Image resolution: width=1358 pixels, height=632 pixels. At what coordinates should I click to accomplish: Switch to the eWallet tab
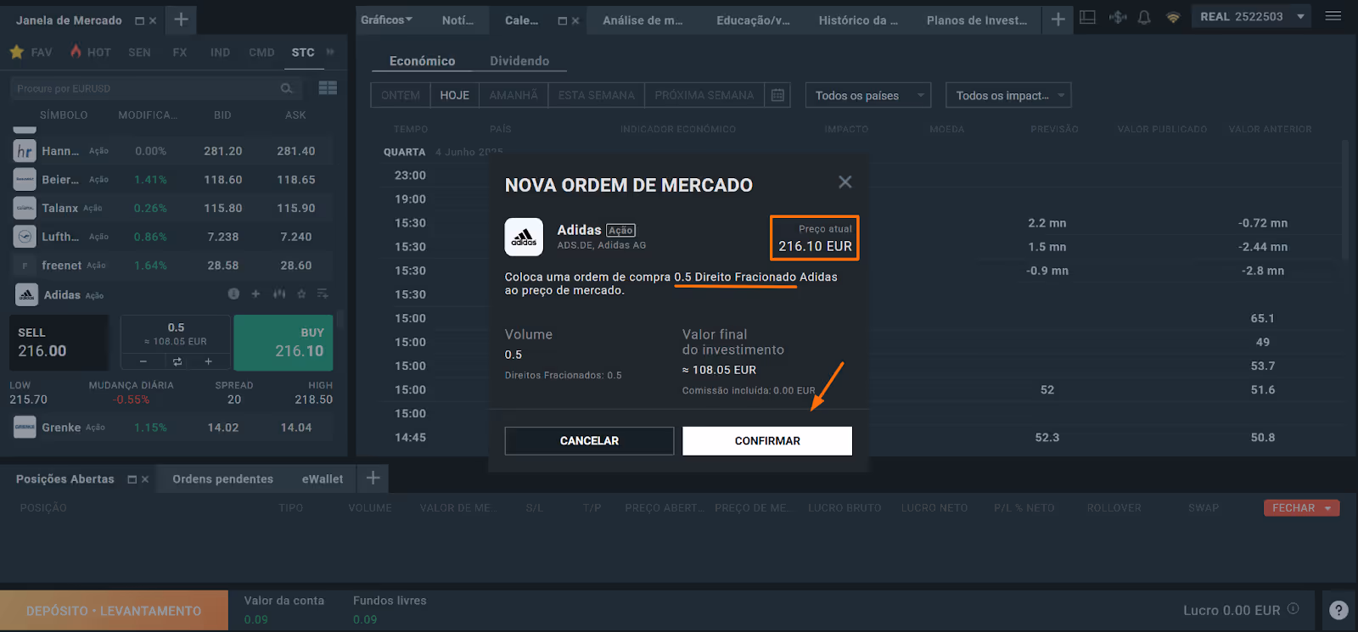pyautogui.click(x=323, y=479)
